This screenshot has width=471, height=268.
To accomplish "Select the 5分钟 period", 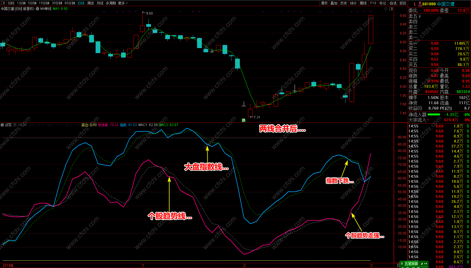I will pos(32,3).
